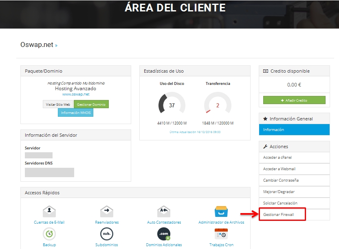Open Información WHOIS
Viewport: 339px width, 249px height.
pos(75,113)
